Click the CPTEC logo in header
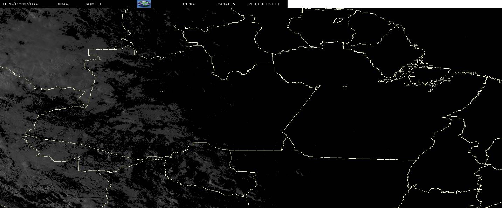The height and width of the screenshot is (208, 502). click(x=144, y=4)
